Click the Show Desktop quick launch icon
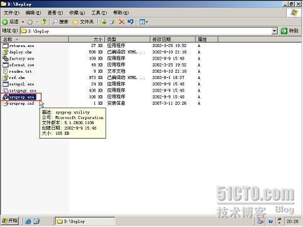This screenshot has width=303, height=227. click(36, 221)
